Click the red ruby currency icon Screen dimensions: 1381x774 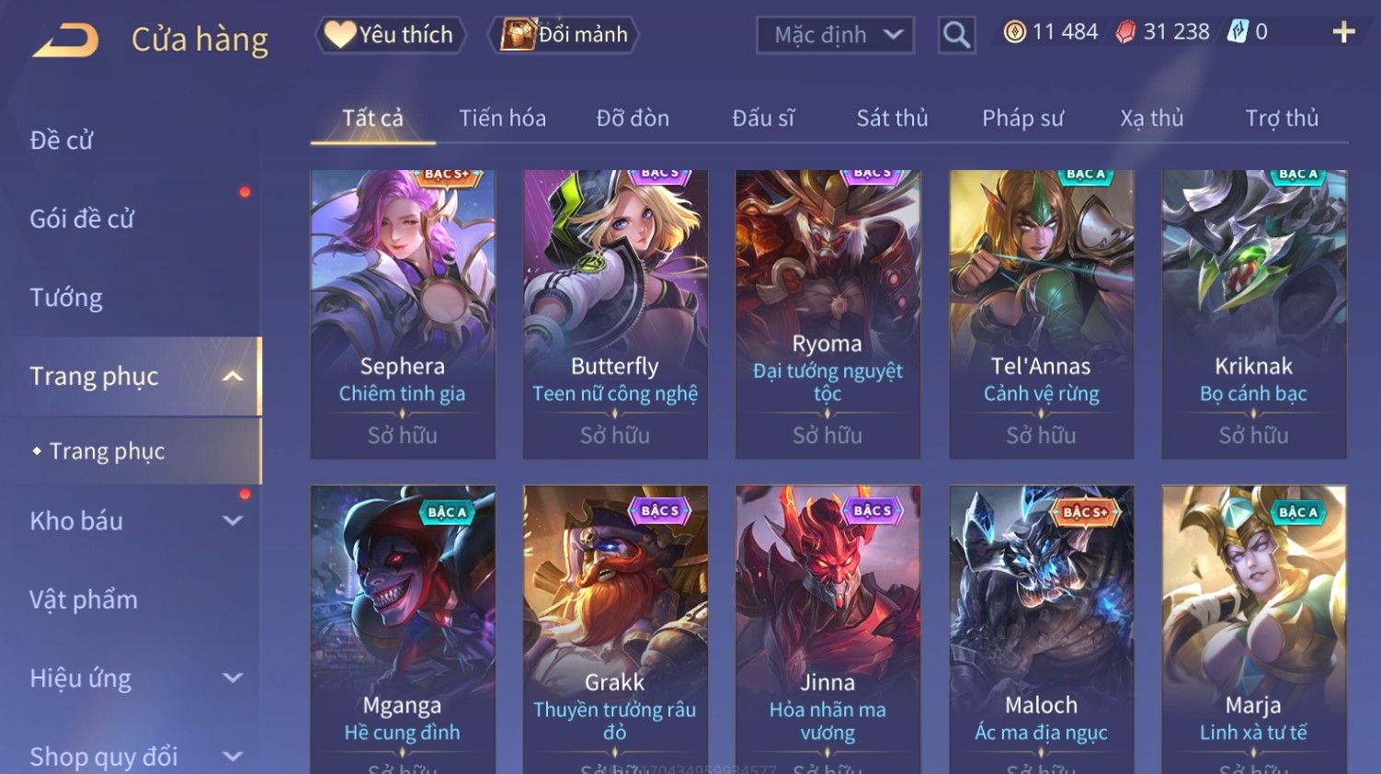point(1126,32)
